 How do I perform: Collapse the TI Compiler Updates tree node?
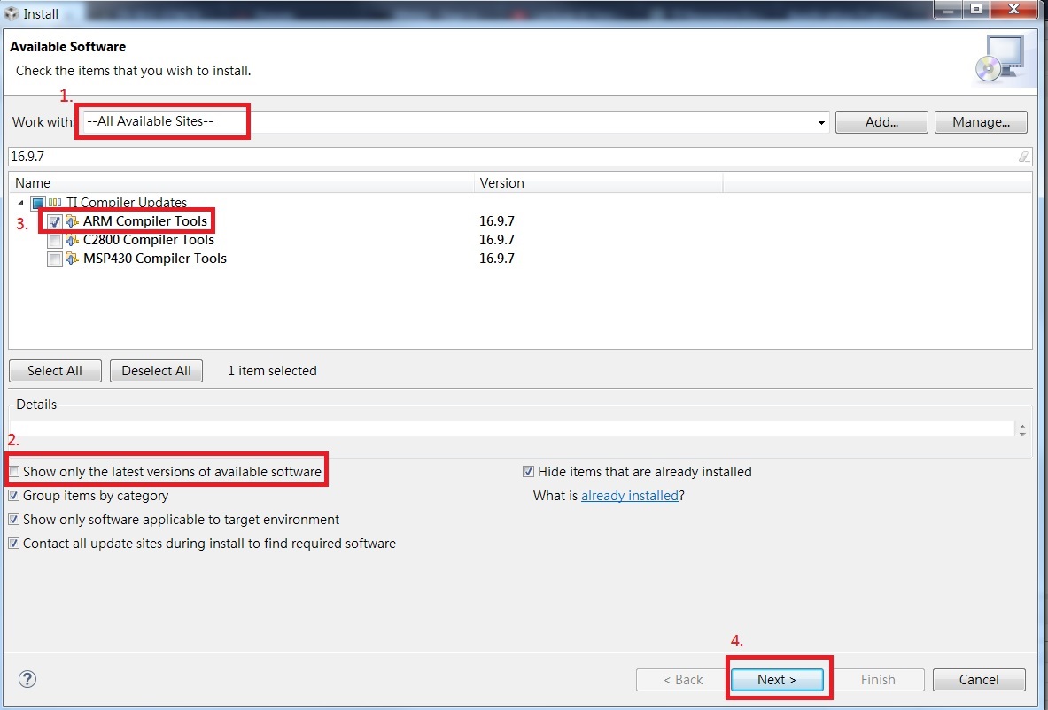coord(20,203)
